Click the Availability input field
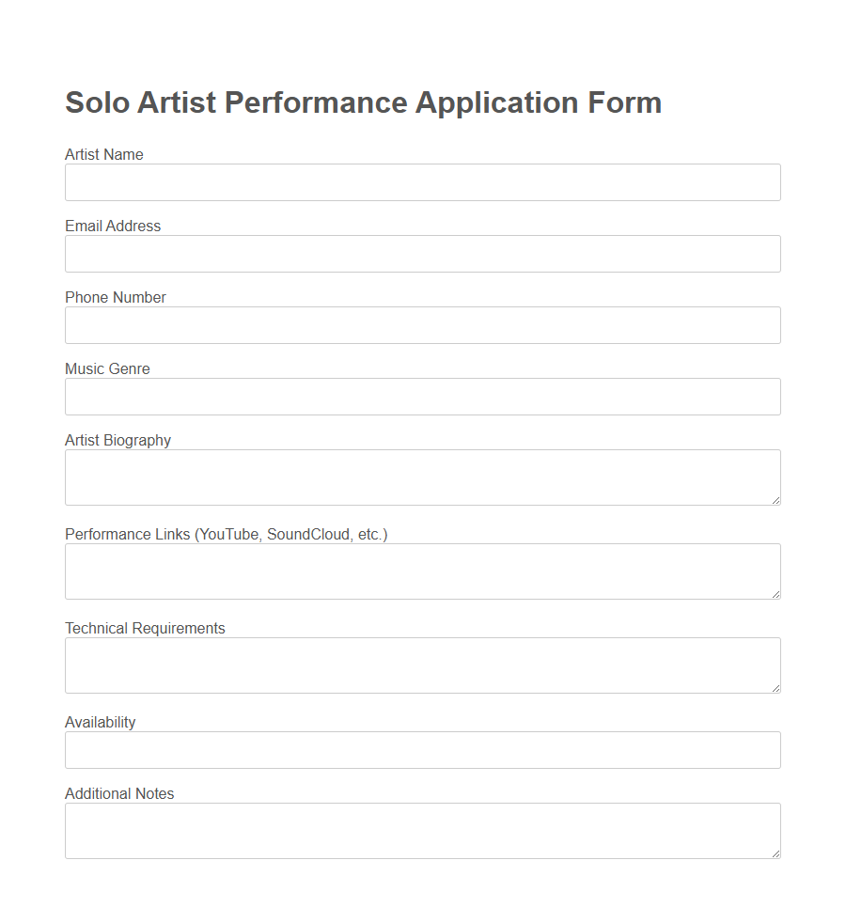 coord(422,750)
